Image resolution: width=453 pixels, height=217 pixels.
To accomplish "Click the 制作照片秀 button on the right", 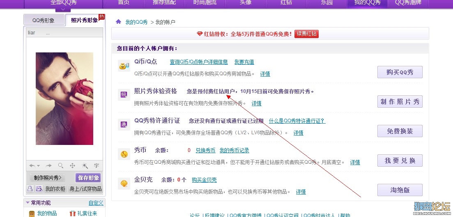I will coord(400,102).
